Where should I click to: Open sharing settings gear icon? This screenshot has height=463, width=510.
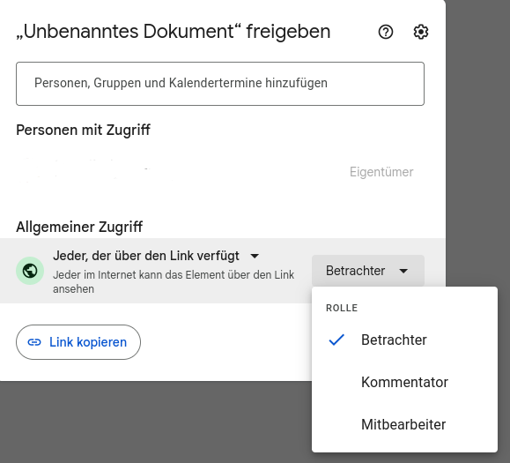[x=421, y=32]
